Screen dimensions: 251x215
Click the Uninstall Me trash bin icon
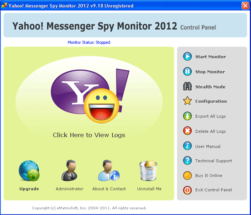pyautogui.click(x=148, y=171)
